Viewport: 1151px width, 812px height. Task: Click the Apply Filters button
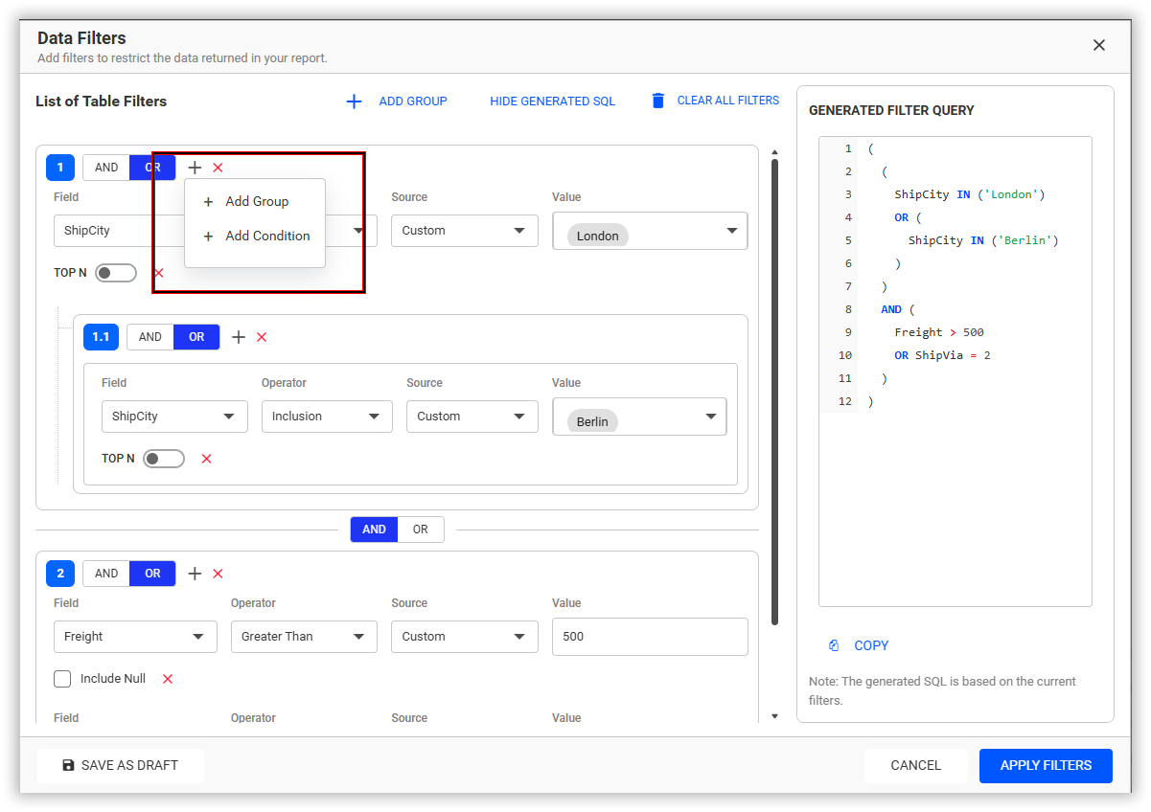click(x=1046, y=765)
